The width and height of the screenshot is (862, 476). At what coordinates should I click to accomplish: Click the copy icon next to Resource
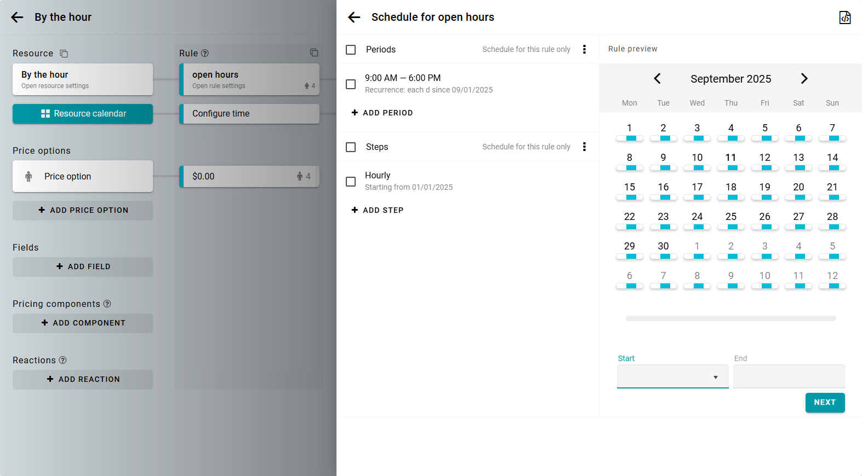coord(64,54)
